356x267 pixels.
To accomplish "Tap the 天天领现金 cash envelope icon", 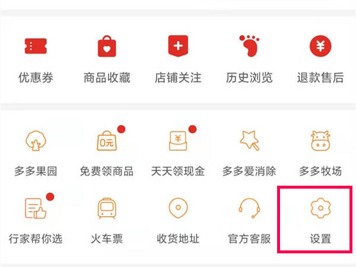I will 178,141.
